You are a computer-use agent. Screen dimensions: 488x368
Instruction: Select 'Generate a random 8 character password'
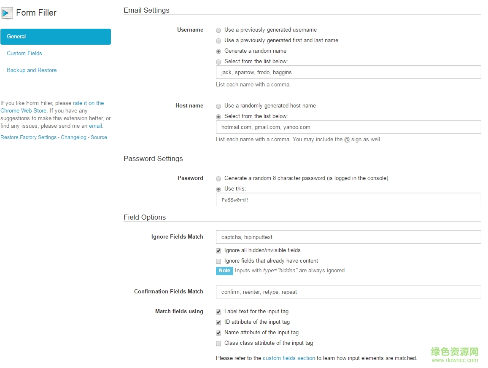coord(218,178)
